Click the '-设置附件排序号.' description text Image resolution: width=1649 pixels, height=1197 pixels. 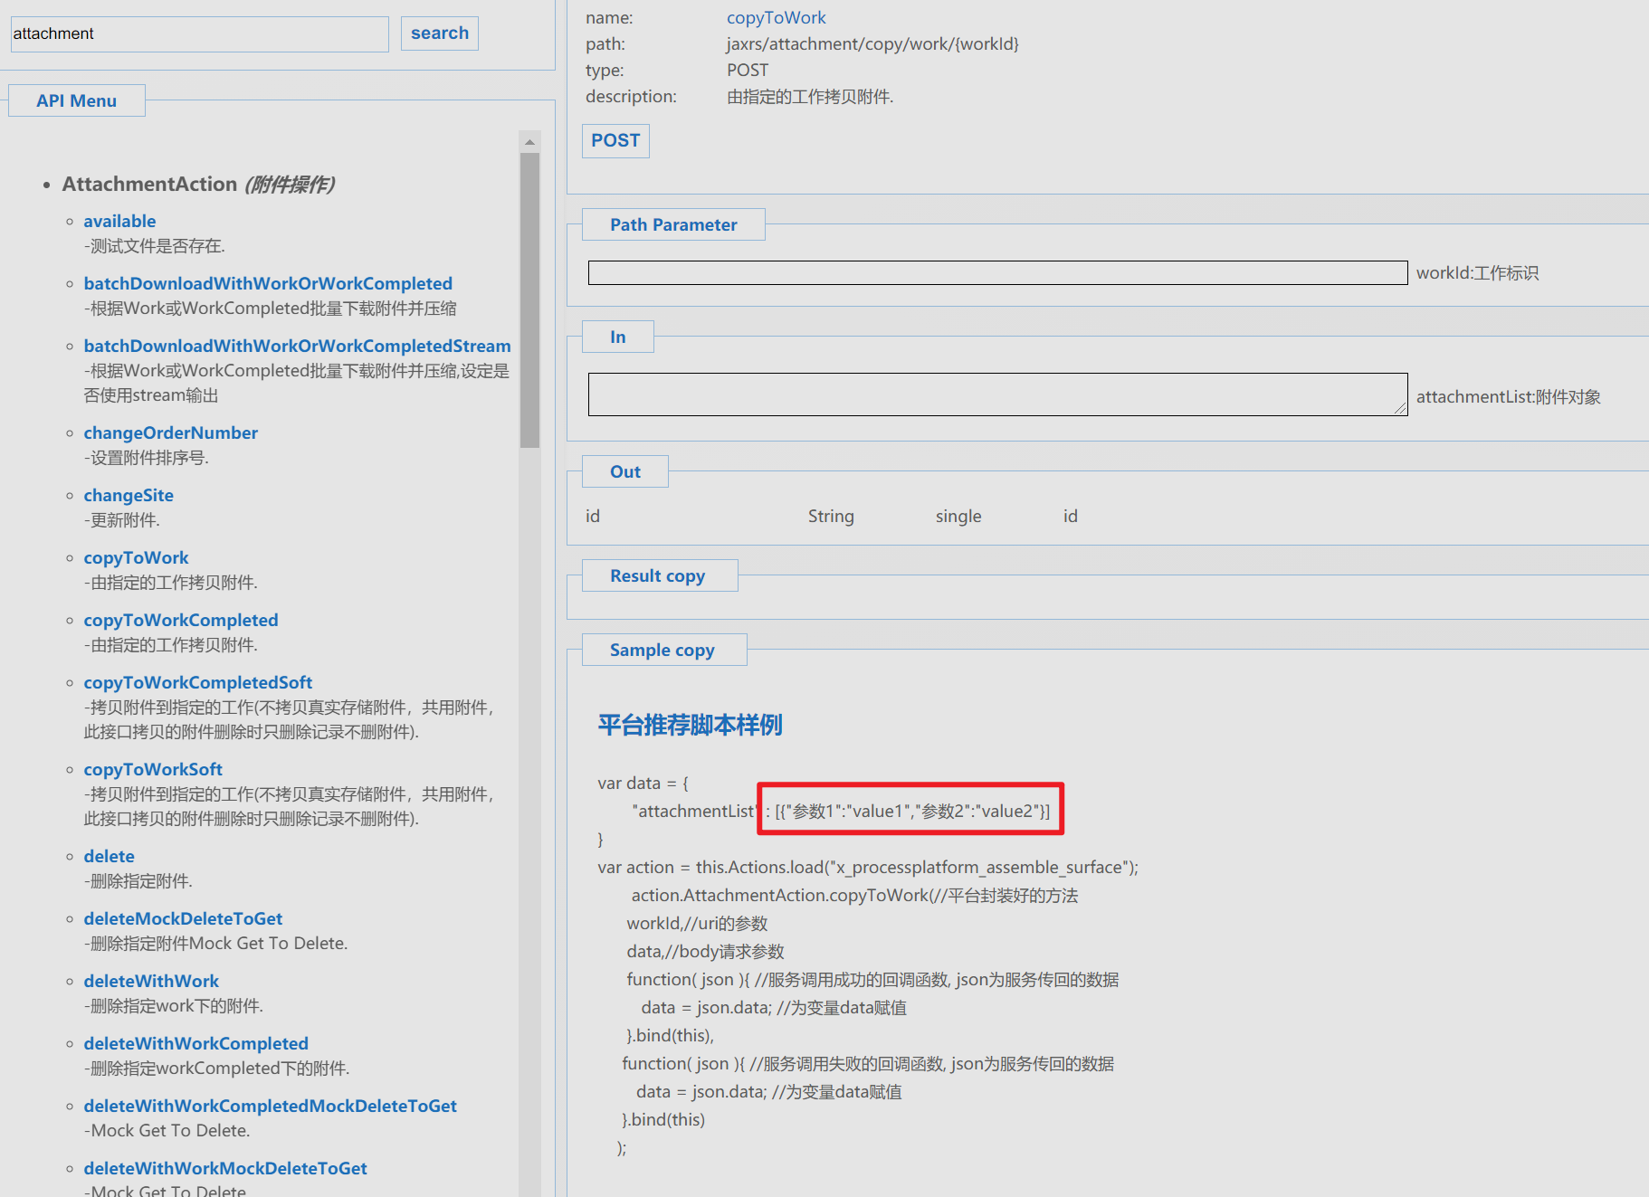pyautogui.click(x=147, y=458)
